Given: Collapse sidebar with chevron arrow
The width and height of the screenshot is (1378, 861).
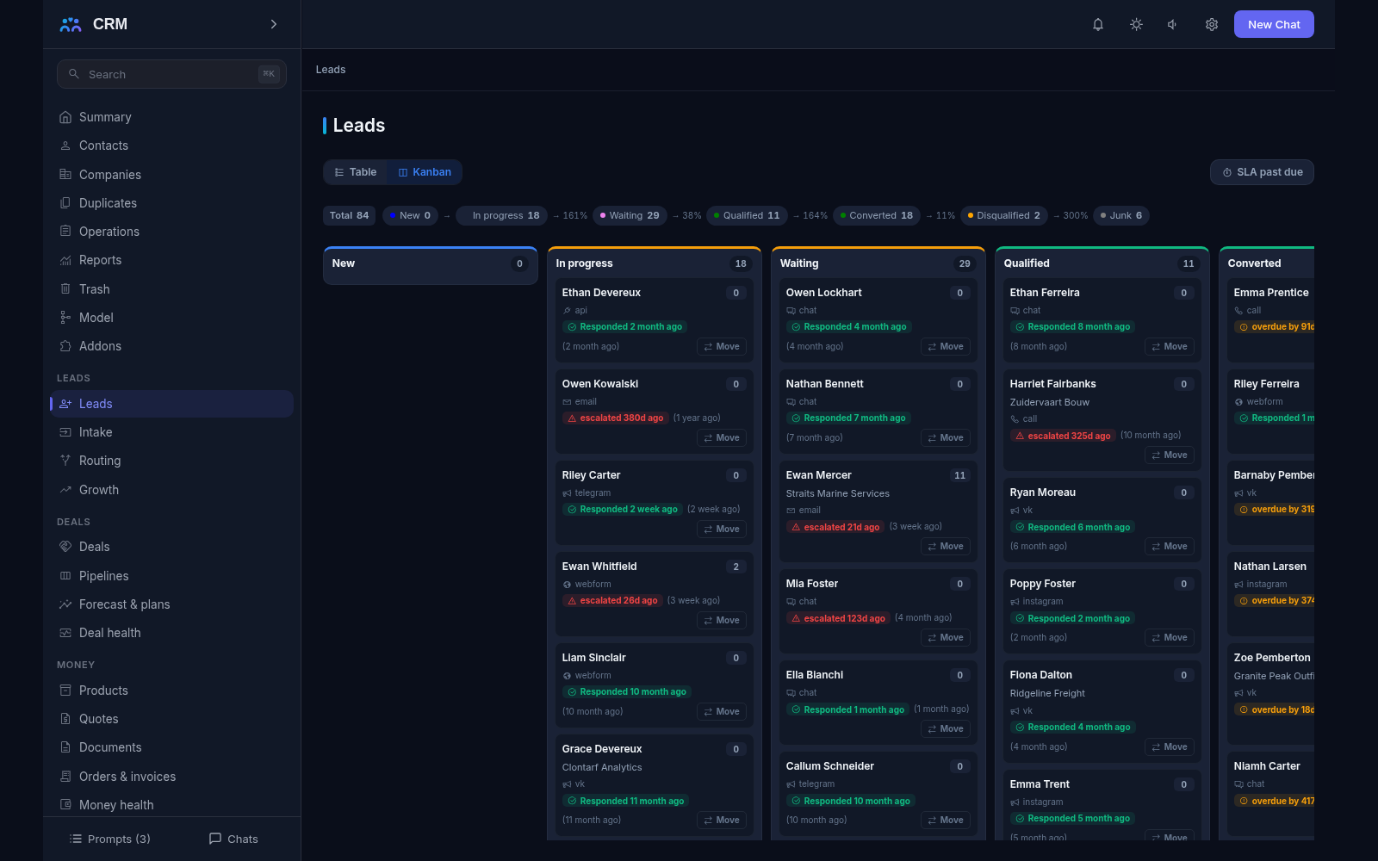Looking at the screenshot, I should click(x=274, y=24).
